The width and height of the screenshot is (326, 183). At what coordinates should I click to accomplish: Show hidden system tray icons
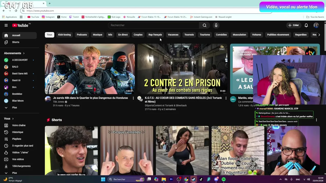click(280, 179)
